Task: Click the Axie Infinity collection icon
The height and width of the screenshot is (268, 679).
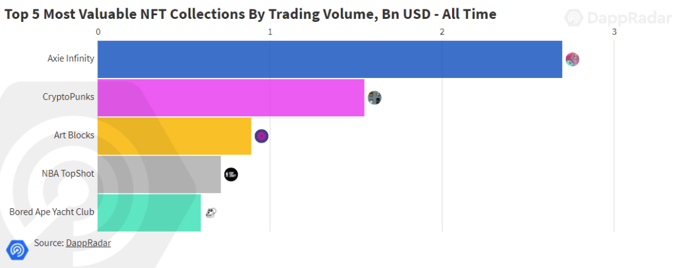Action: pyautogui.click(x=572, y=59)
